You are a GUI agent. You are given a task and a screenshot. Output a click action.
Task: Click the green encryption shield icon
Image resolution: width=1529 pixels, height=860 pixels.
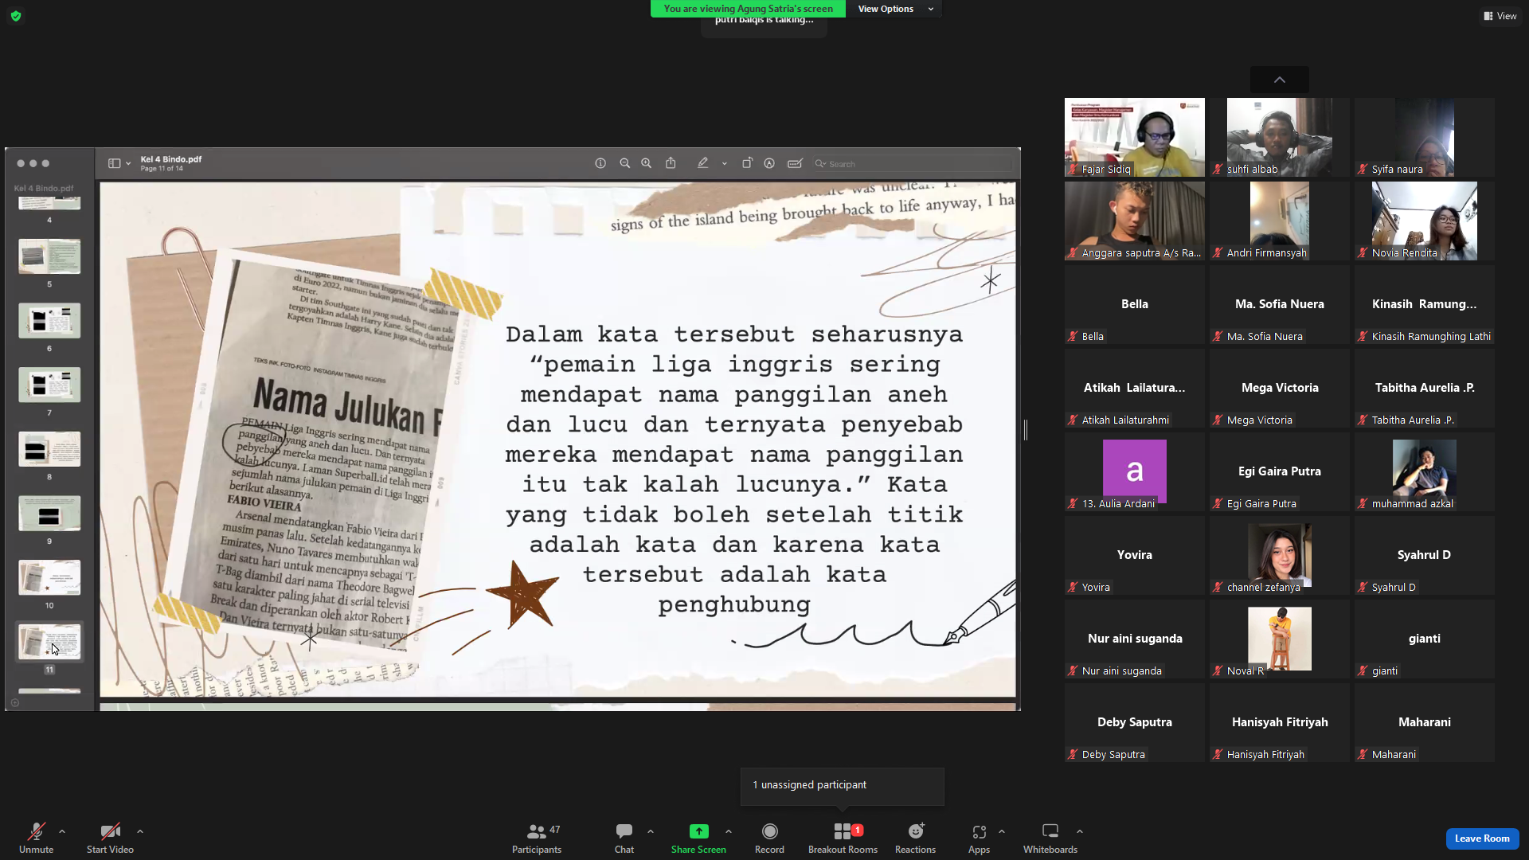pos(16,16)
